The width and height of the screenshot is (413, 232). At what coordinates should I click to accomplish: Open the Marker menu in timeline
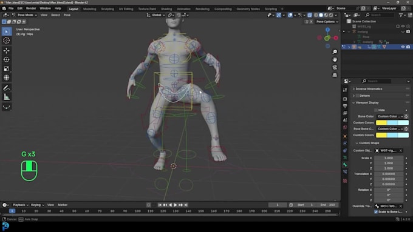coord(63,205)
